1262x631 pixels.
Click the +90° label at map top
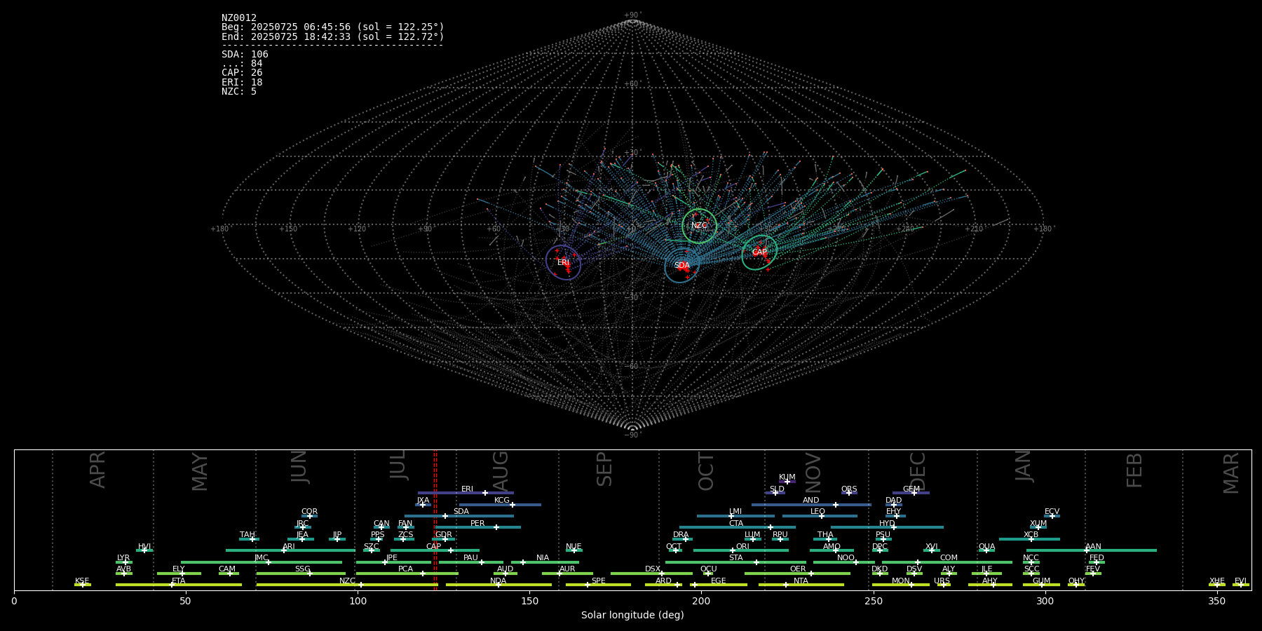tap(632, 15)
